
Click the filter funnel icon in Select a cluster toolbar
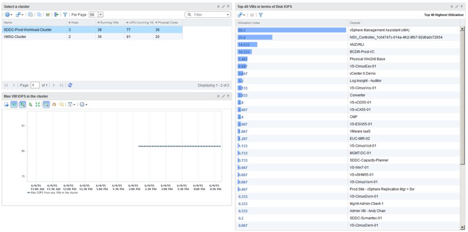(65, 14)
